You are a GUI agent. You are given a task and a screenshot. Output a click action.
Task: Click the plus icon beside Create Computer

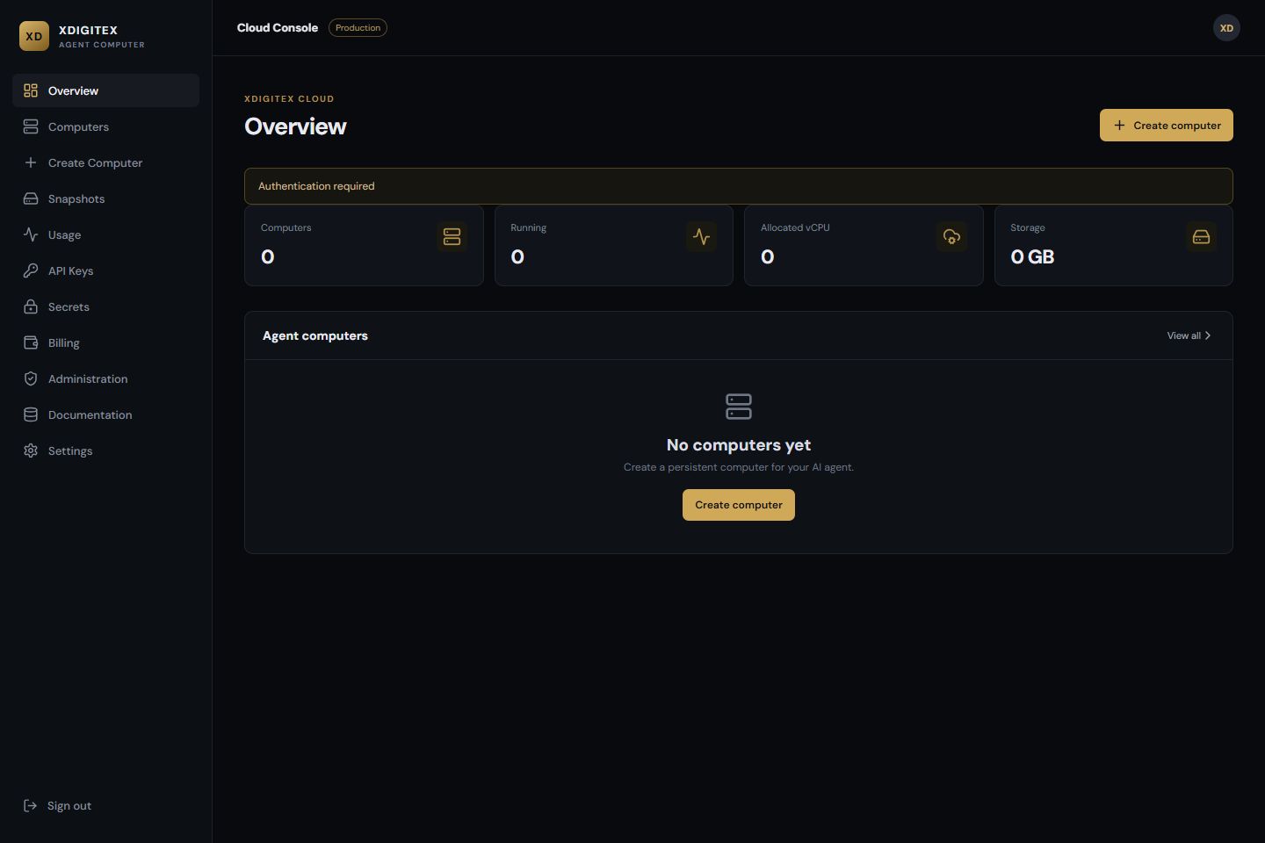31,162
